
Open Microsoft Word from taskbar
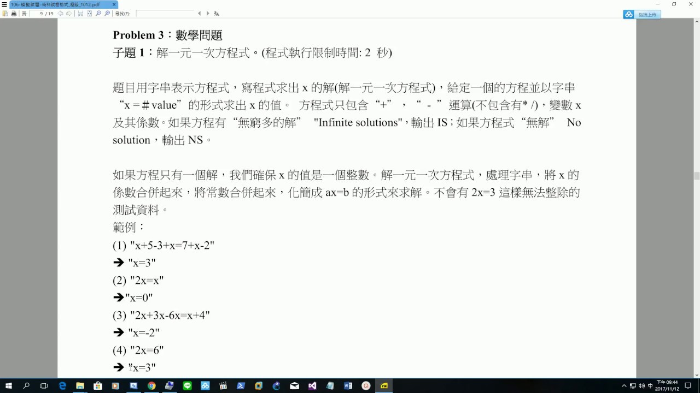click(x=348, y=386)
